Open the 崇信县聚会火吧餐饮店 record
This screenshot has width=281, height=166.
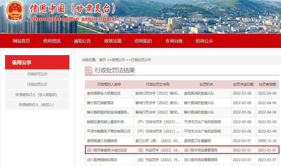click(104, 93)
